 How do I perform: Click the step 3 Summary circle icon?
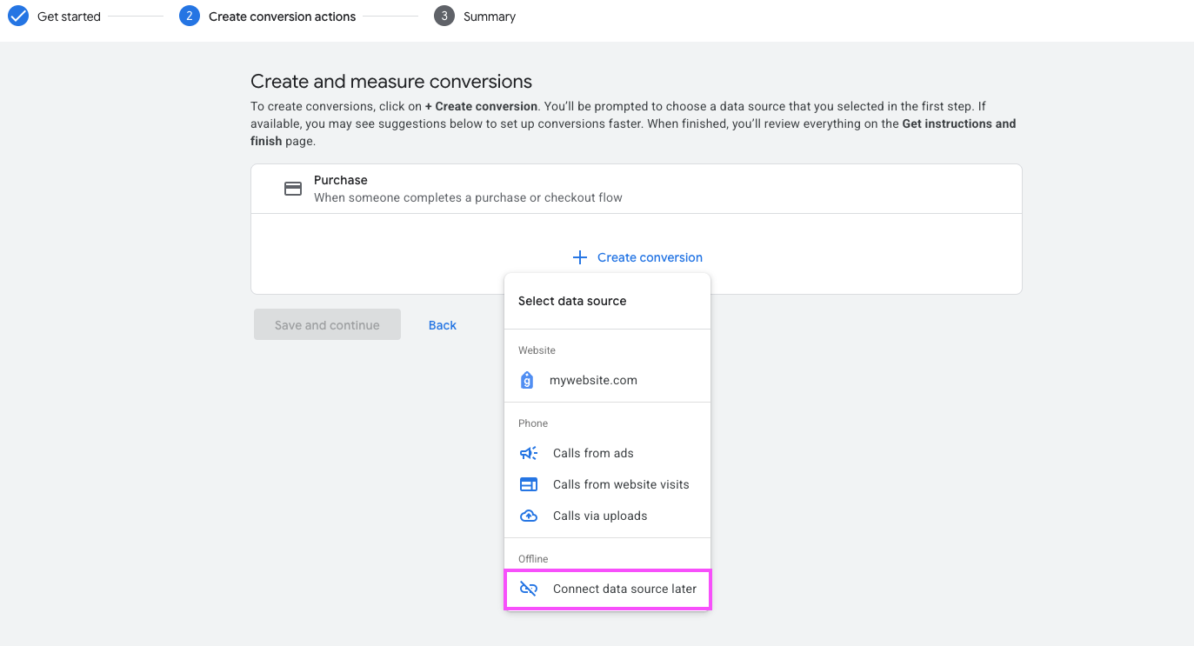(x=444, y=16)
